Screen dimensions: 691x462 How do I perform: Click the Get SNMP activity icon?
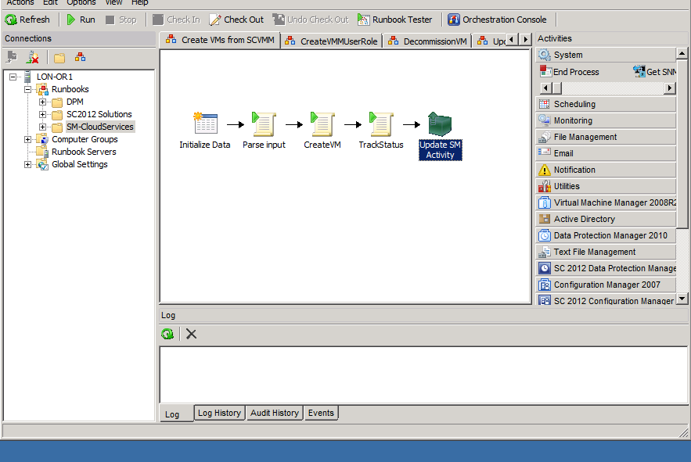[x=639, y=71]
